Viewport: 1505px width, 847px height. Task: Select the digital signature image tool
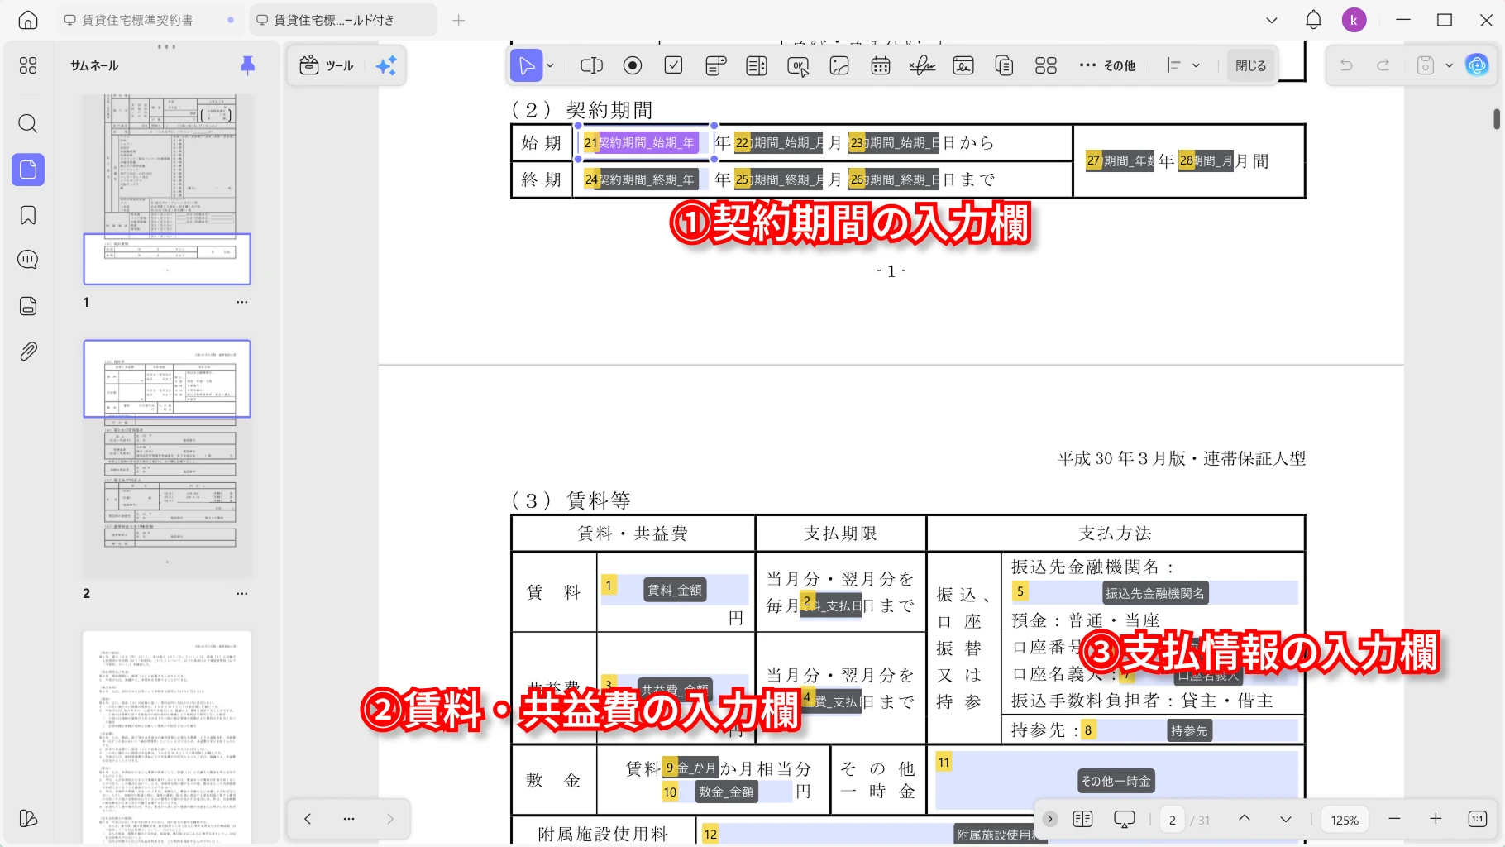[x=963, y=65]
